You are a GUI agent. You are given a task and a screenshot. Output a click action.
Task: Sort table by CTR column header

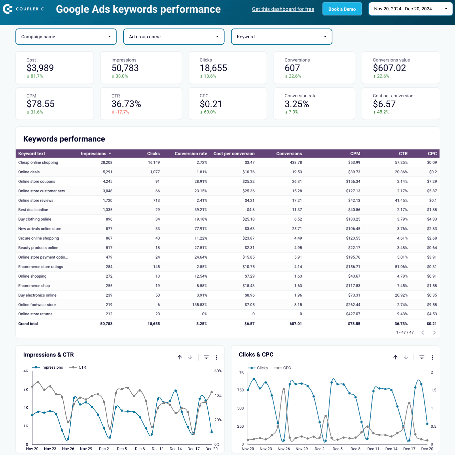[403, 154]
